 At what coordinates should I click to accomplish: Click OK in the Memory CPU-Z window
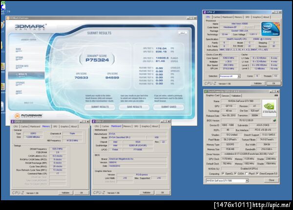(81, 192)
